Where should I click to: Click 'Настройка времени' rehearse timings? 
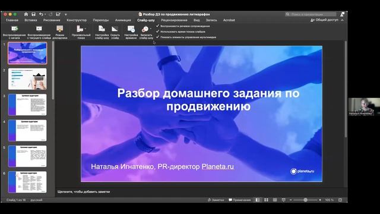click(x=131, y=33)
